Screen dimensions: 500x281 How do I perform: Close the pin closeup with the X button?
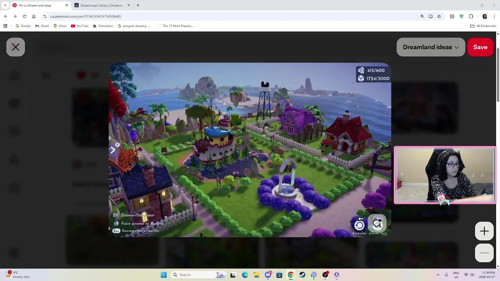coord(16,47)
